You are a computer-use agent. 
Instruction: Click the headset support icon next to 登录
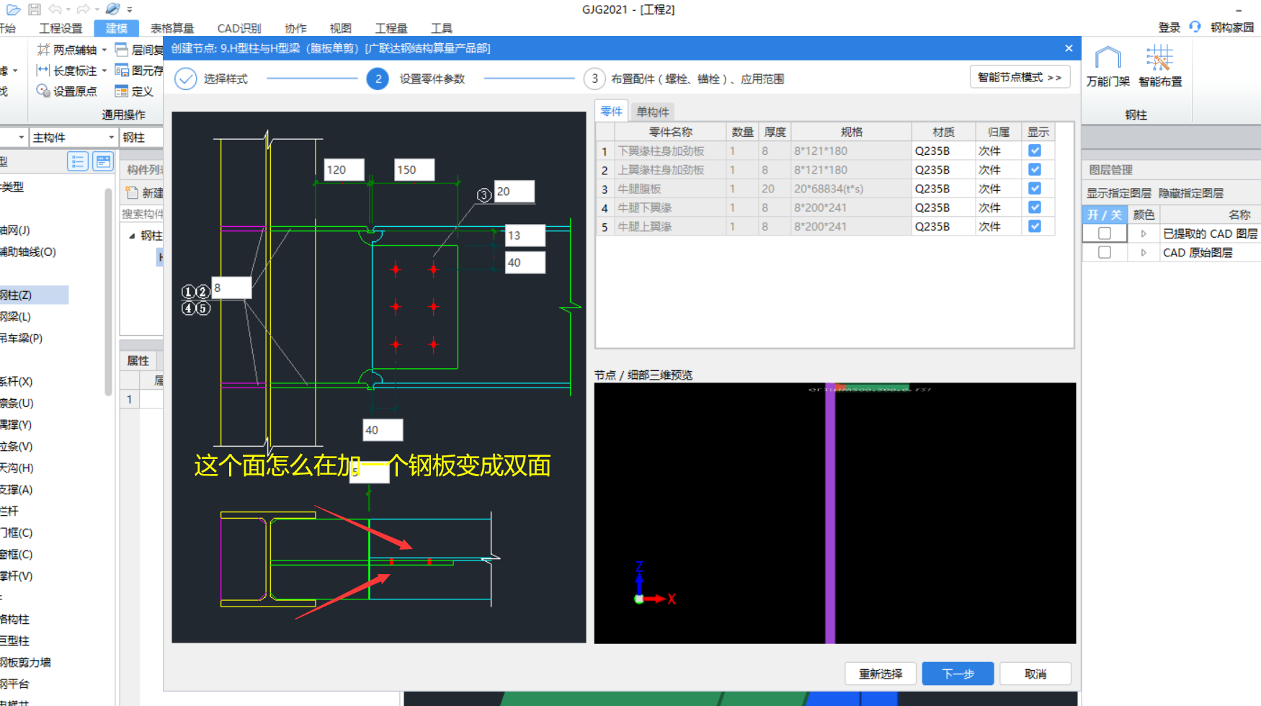pyautogui.click(x=1195, y=27)
